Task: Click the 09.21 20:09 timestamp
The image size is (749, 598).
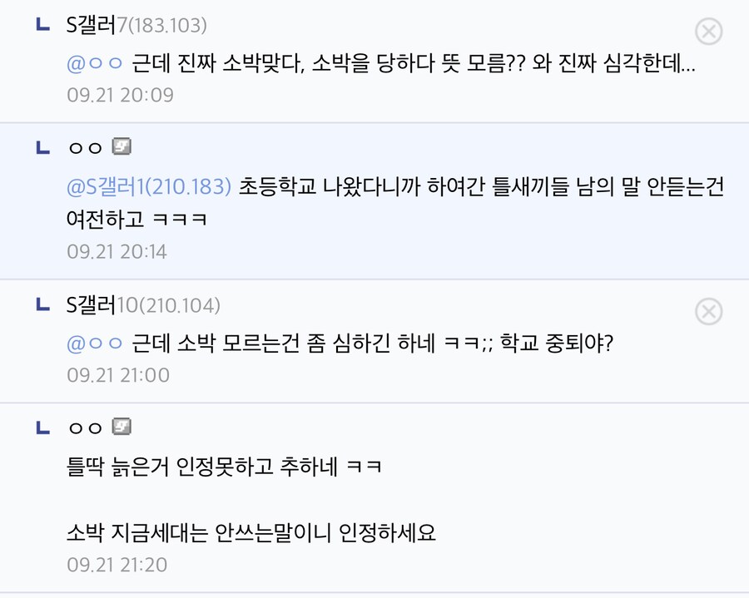Action: [x=120, y=95]
